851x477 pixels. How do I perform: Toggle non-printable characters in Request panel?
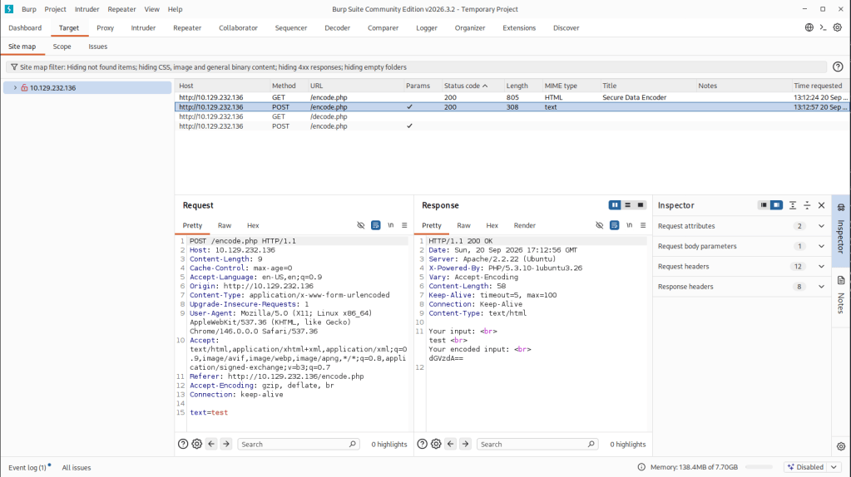[x=390, y=225]
